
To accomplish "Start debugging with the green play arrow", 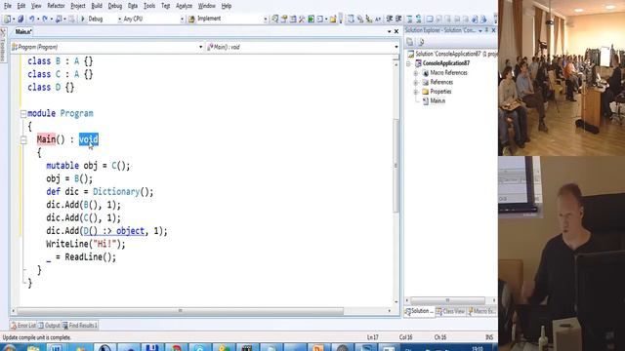I will click(83, 19).
